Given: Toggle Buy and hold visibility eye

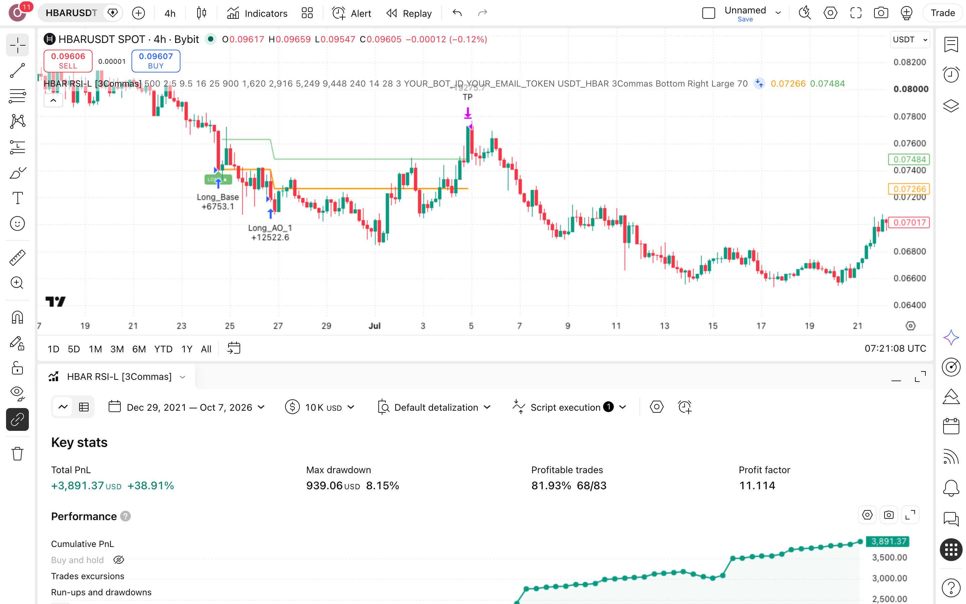Looking at the screenshot, I should pos(118,560).
